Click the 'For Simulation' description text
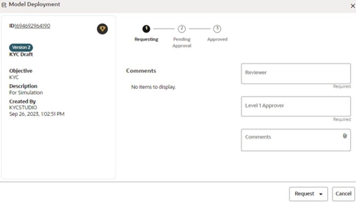Image resolution: width=356 pixels, height=203 pixels. [x=26, y=92]
